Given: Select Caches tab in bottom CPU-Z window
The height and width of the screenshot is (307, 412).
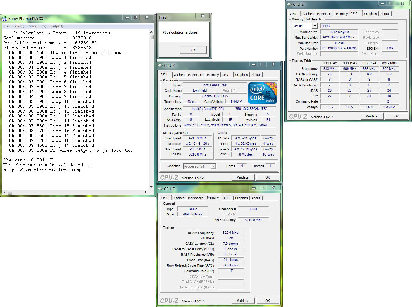Looking at the screenshot, I should click(x=179, y=198).
